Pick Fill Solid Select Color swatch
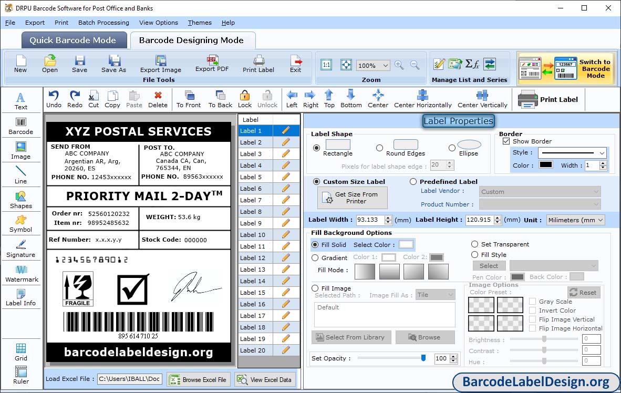This screenshot has width=621, height=393. (x=406, y=244)
